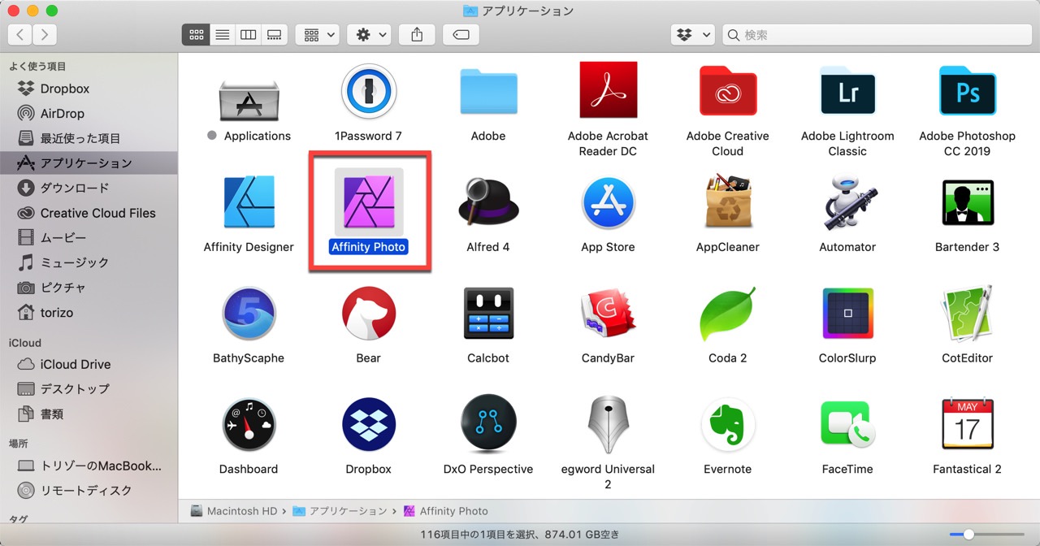Select the CotEditor icon
Screen dimensions: 1040x546
click(967, 313)
